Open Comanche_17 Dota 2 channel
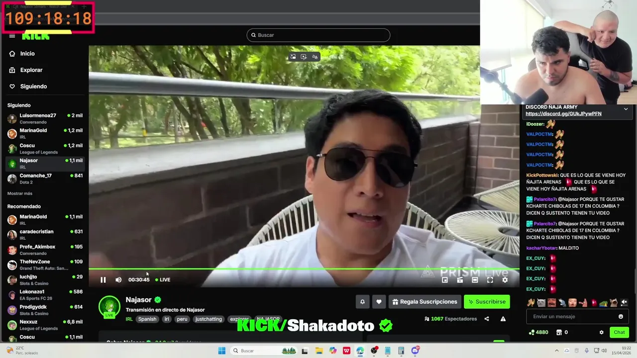Screen dimensions: 637x358 click(45, 179)
